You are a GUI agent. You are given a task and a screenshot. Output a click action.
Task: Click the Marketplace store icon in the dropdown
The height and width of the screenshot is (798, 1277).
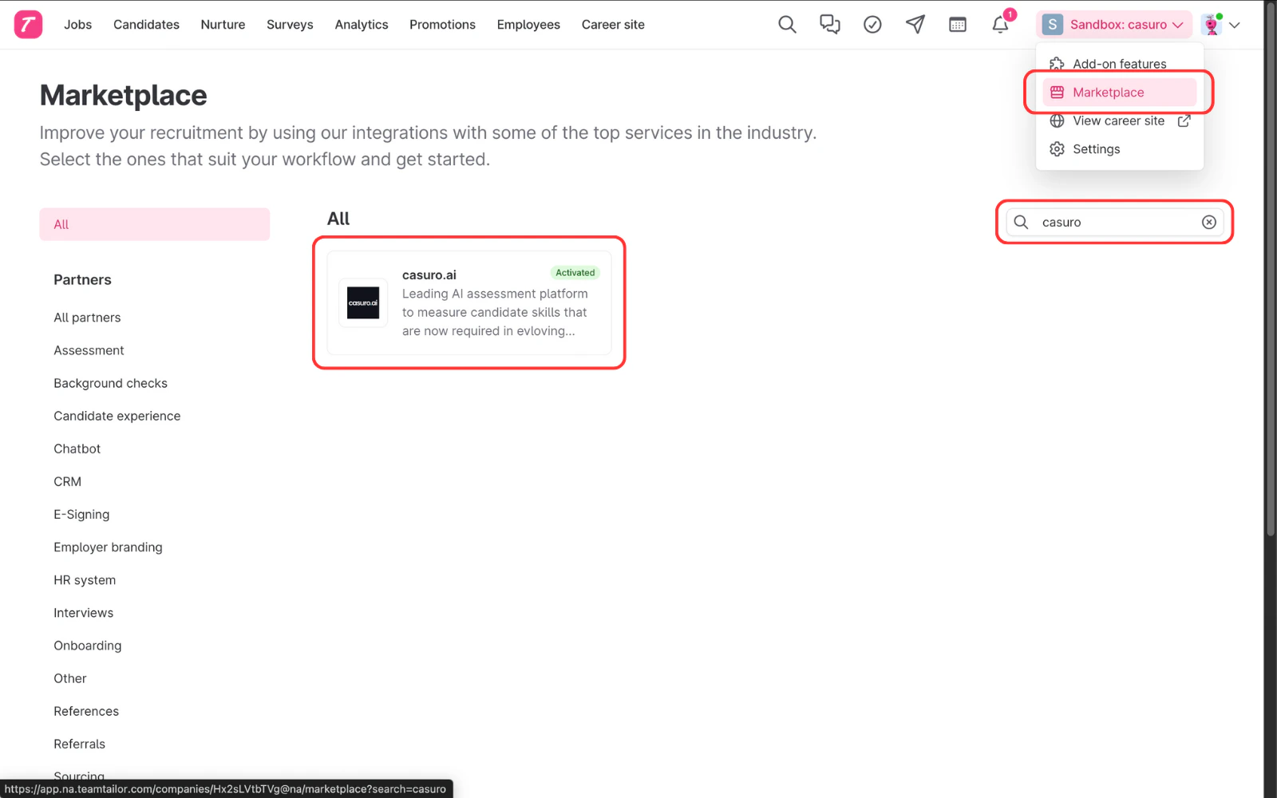[x=1057, y=93]
